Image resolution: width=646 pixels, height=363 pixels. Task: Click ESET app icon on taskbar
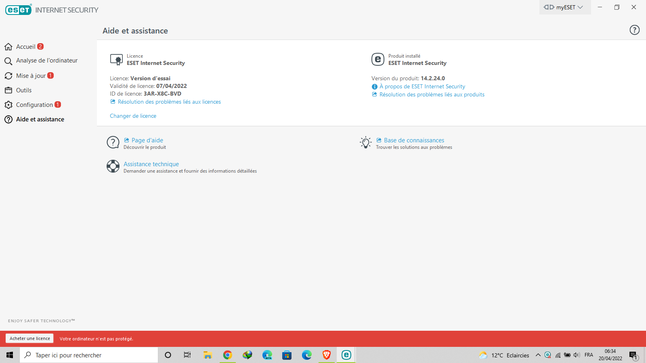pos(346,355)
